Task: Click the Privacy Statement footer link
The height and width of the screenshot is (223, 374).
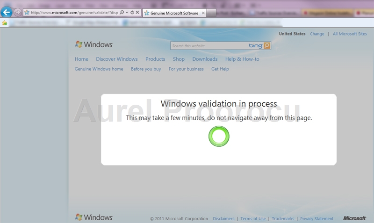Action: point(316,219)
